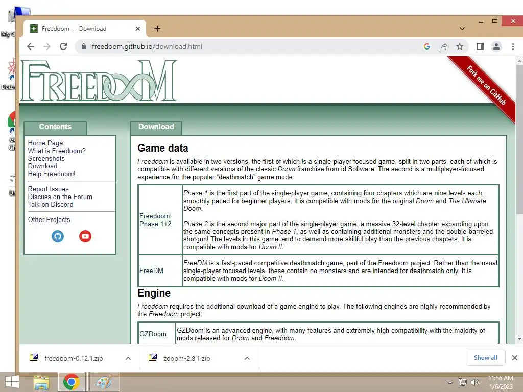Open the volume tray icon
The height and width of the screenshot is (392, 523).
click(x=475, y=382)
